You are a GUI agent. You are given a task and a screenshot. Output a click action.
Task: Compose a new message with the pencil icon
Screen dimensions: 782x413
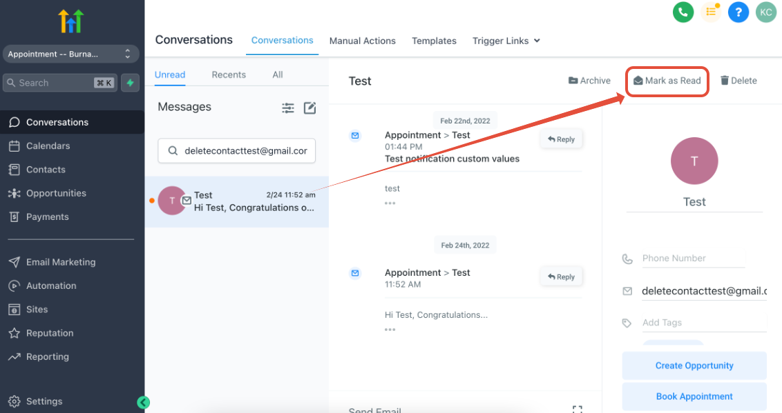[309, 108]
